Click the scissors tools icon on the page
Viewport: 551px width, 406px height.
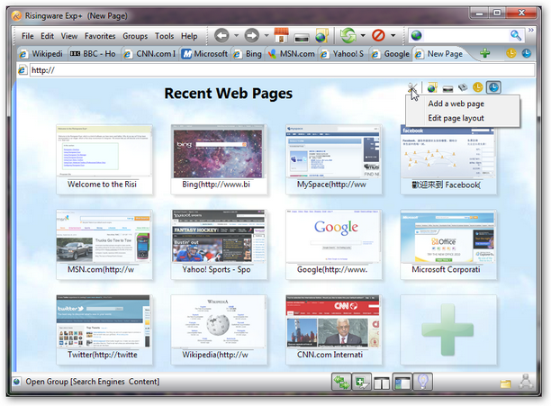412,87
